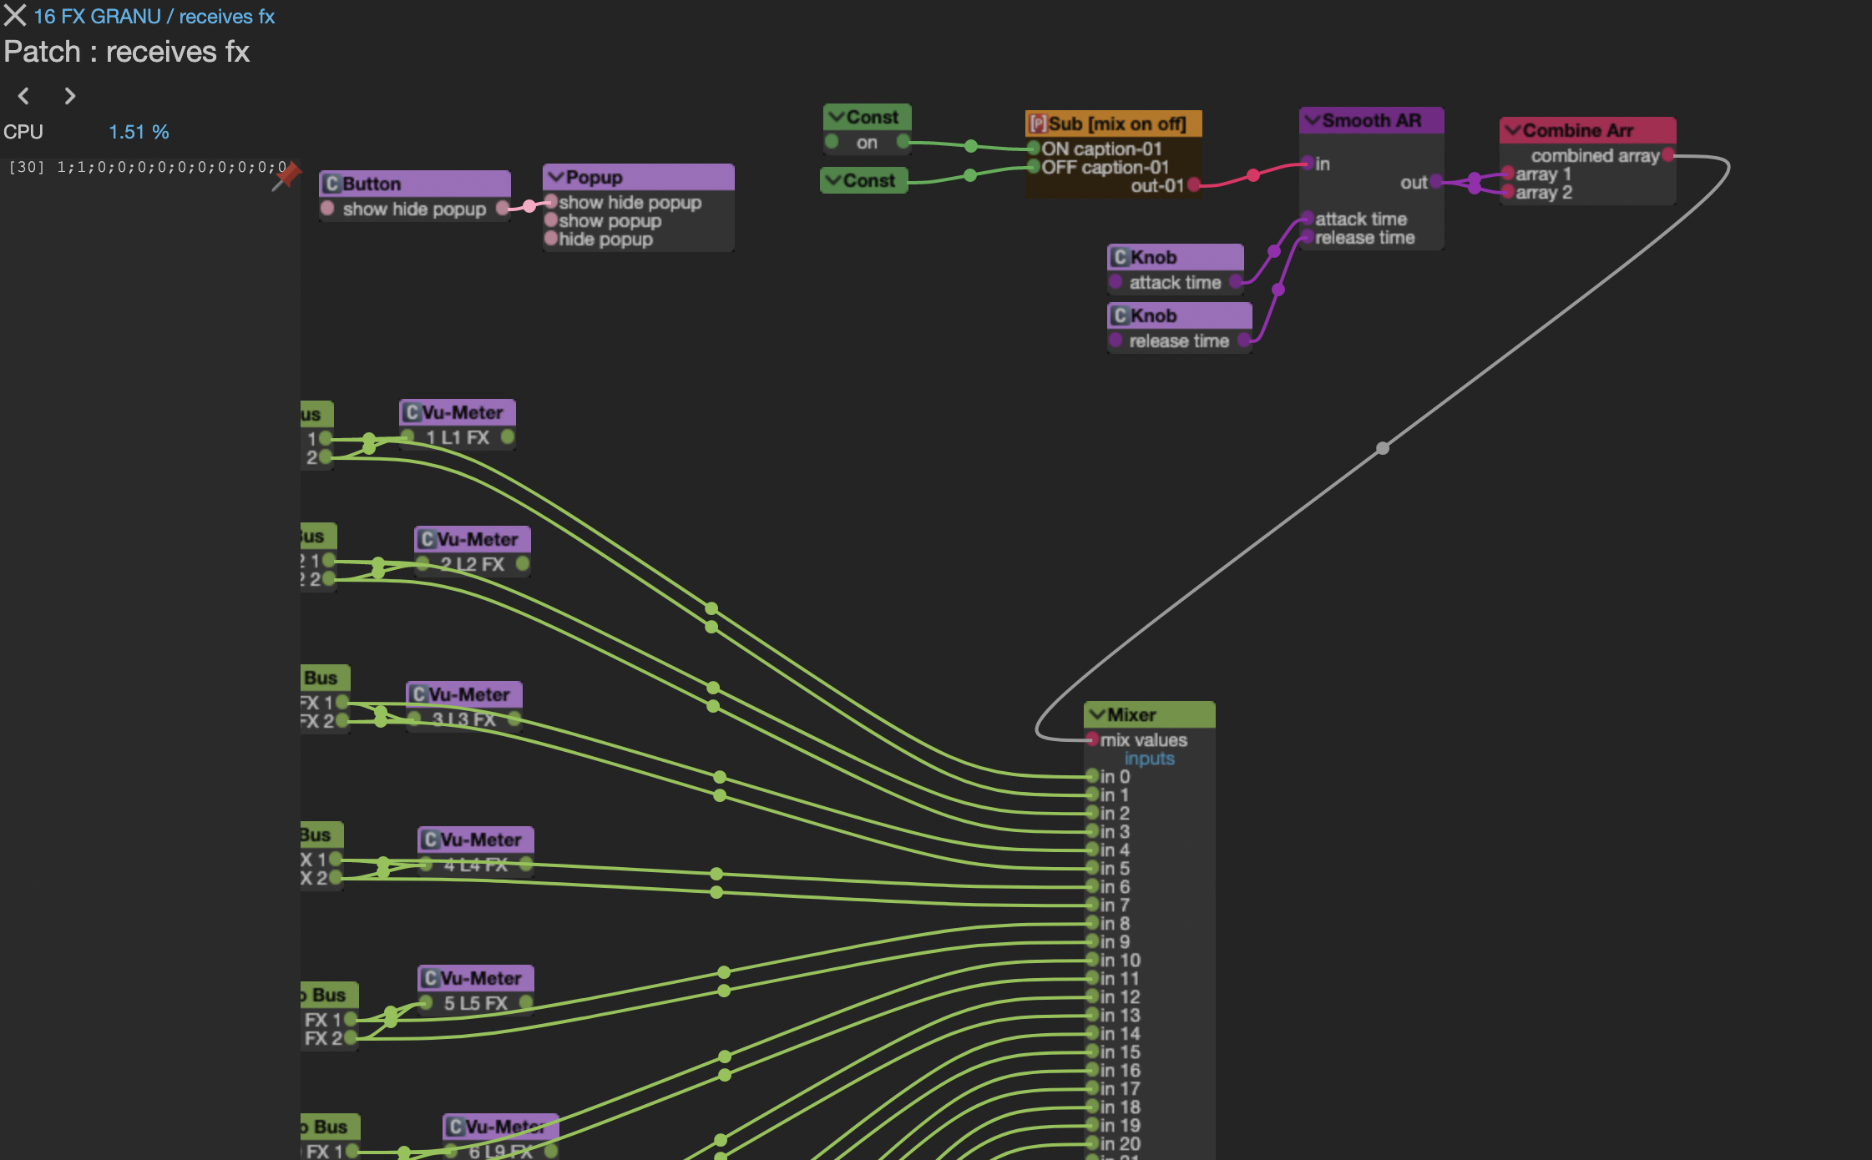Click the C icon on Button node
The image size is (1872, 1160).
332,184
